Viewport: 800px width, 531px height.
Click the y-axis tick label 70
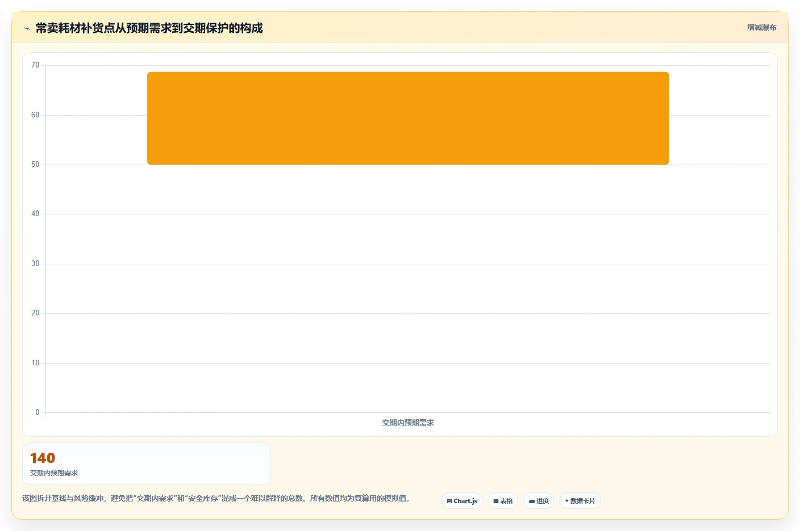click(x=35, y=65)
